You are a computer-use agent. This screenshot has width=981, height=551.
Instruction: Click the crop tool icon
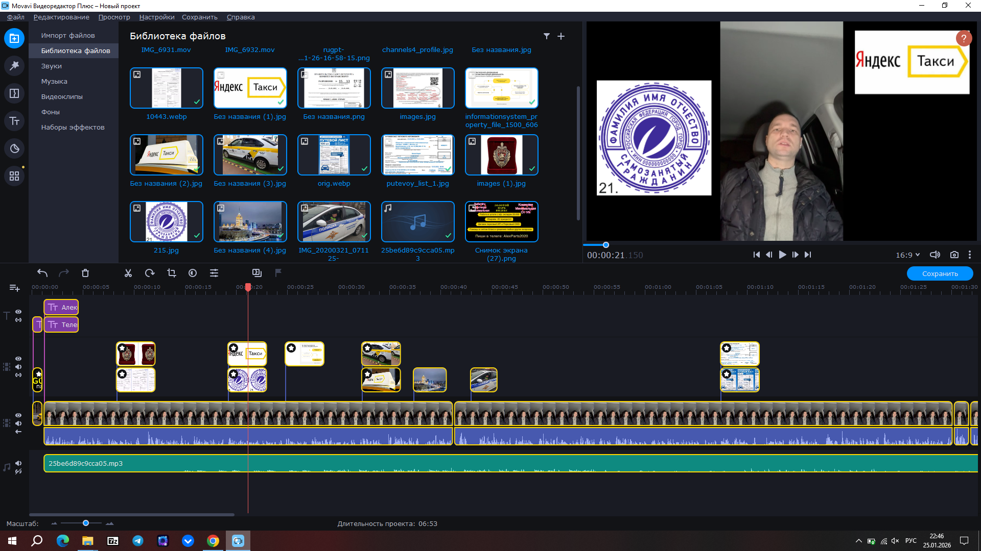pyautogui.click(x=171, y=273)
